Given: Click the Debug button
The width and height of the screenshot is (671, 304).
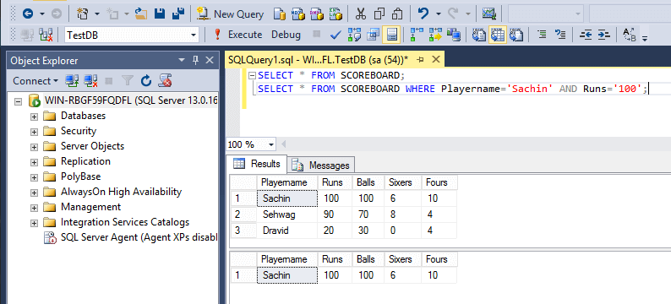Looking at the screenshot, I should point(286,35).
